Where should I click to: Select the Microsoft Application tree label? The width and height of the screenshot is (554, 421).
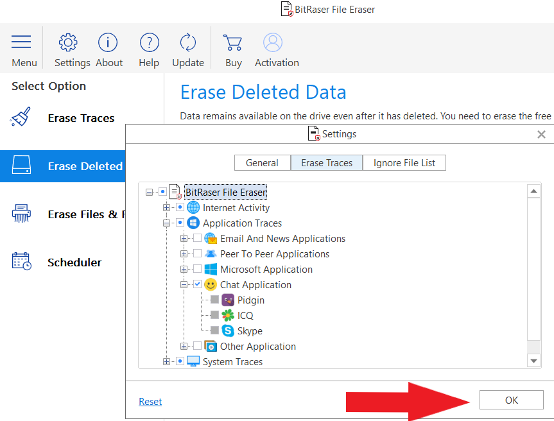click(266, 270)
